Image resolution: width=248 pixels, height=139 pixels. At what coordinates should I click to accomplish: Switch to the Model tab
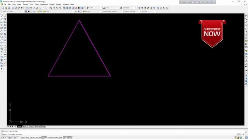point(19,126)
